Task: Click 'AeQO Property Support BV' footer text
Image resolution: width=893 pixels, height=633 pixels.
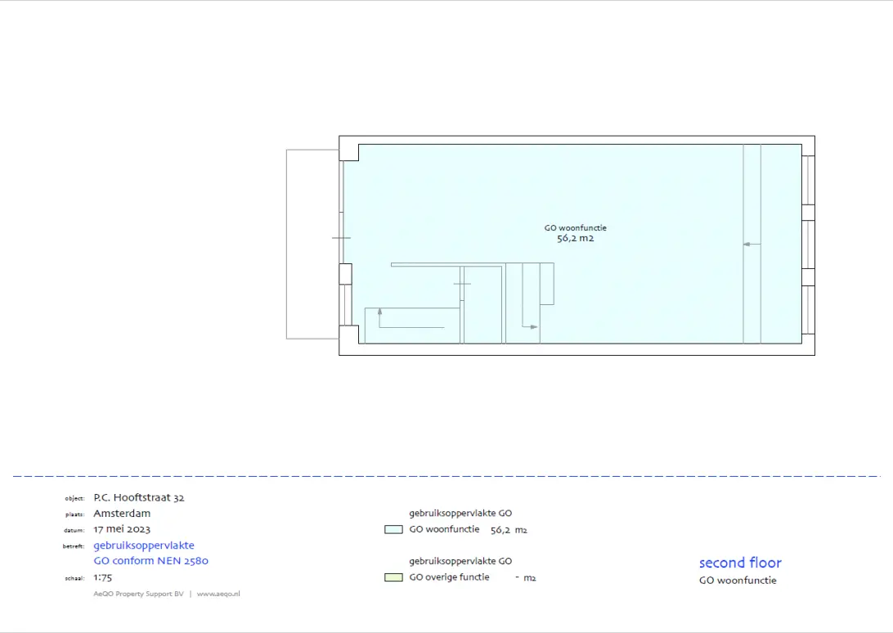Action: pyautogui.click(x=138, y=594)
